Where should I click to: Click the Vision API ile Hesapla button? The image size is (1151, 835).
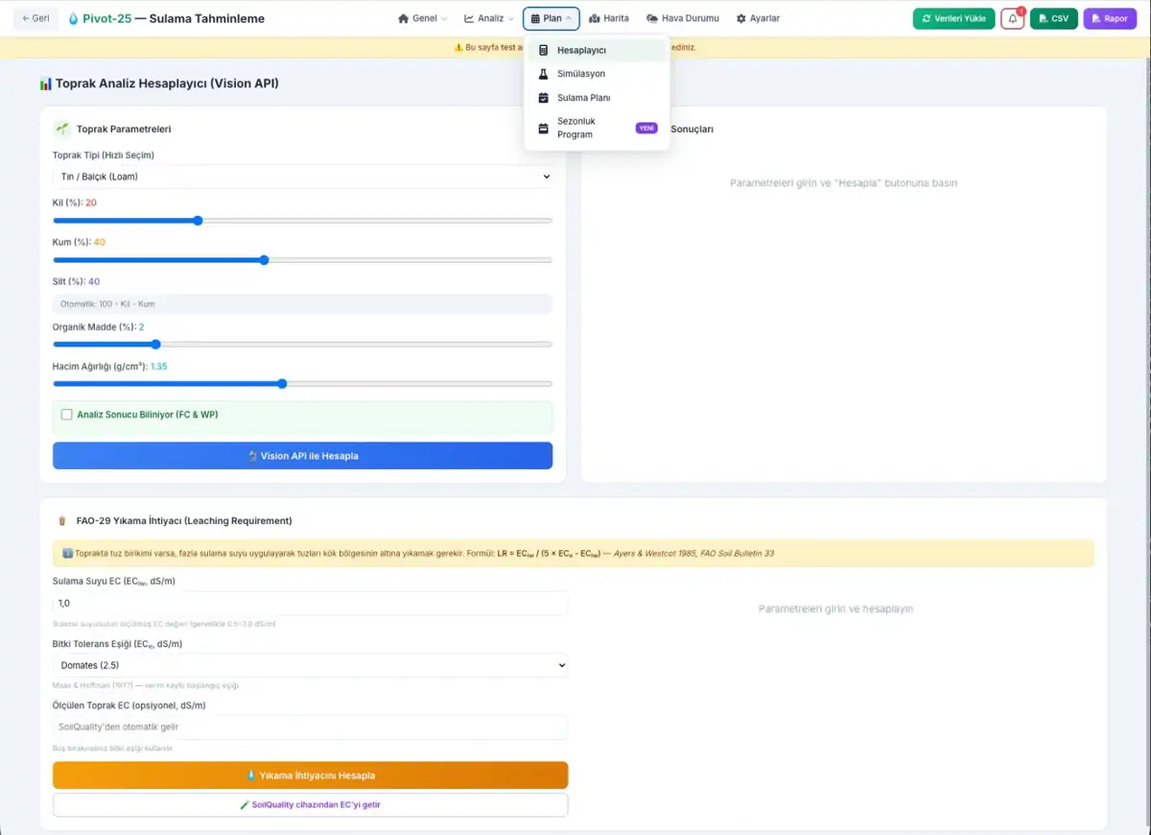click(302, 456)
